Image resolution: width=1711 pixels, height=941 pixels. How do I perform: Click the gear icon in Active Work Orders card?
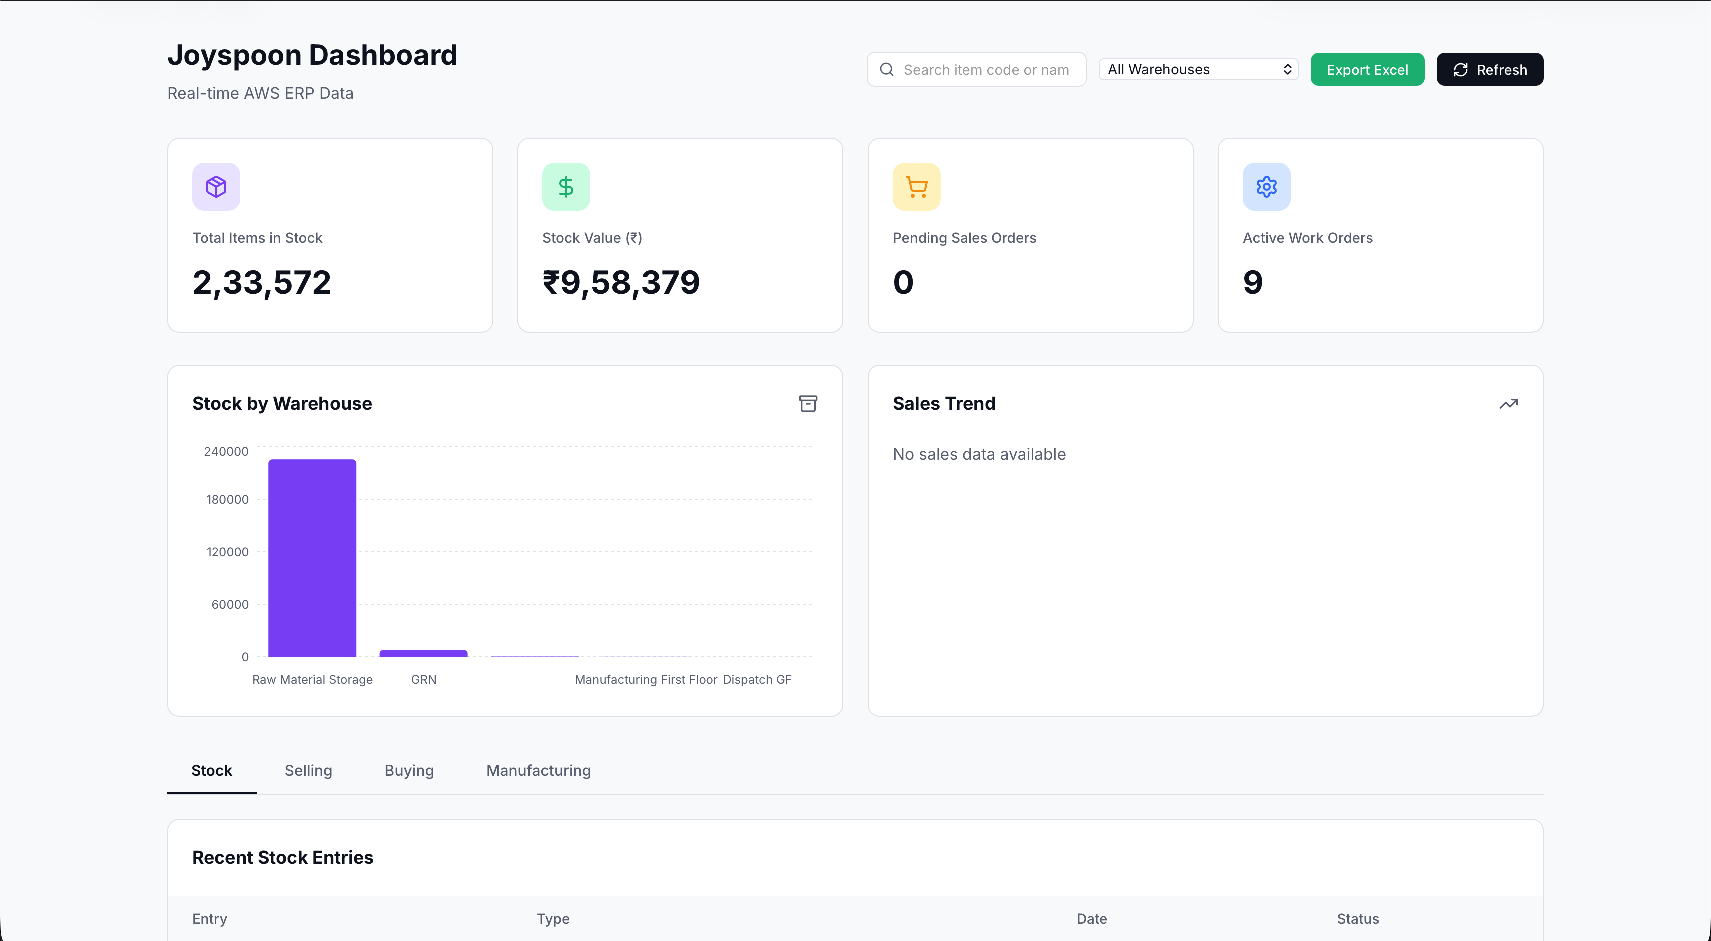(x=1267, y=187)
